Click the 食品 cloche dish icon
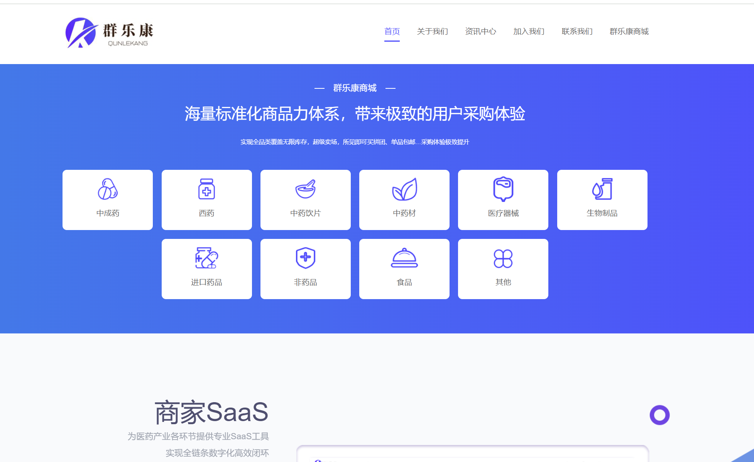Viewport: 754px width, 462px height. [x=404, y=258]
